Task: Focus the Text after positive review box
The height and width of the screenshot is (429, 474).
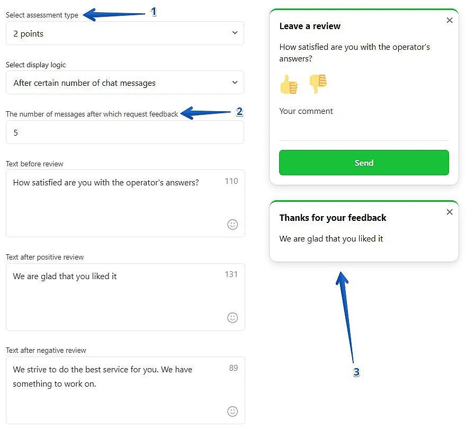Action: [117, 297]
